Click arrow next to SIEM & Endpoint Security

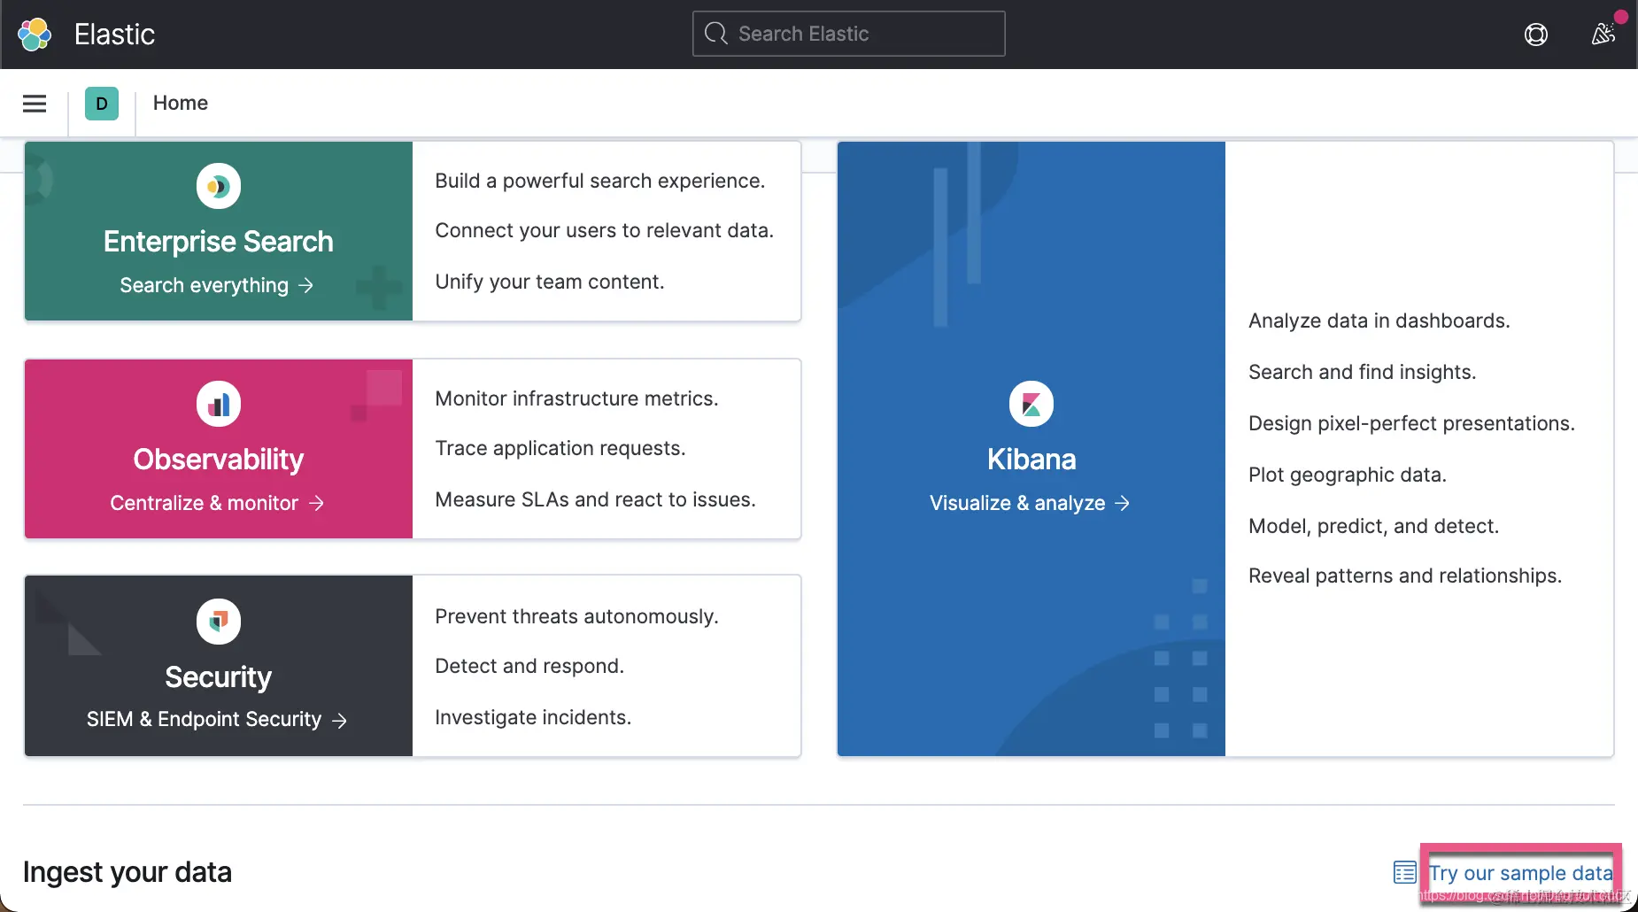point(339,721)
